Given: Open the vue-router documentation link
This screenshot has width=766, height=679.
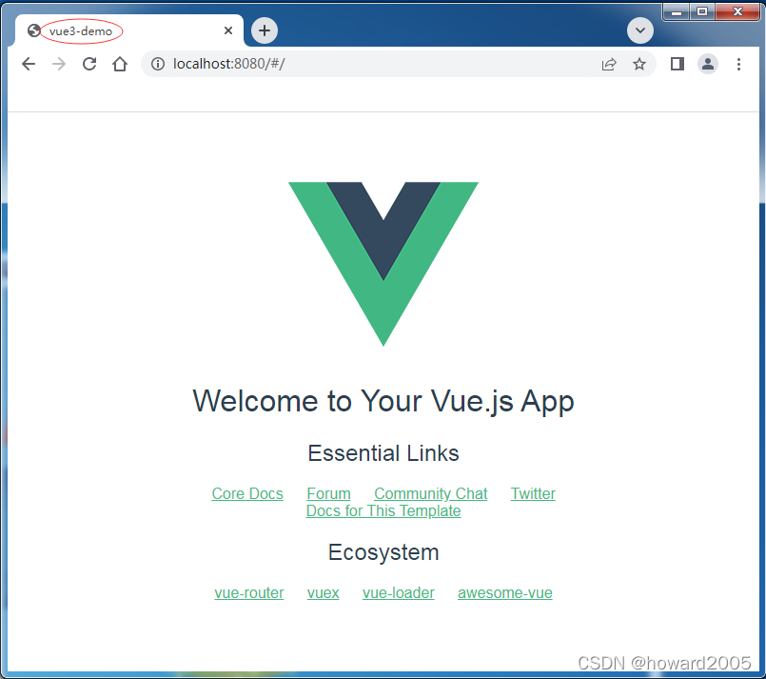Looking at the screenshot, I should (x=248, y=592).
